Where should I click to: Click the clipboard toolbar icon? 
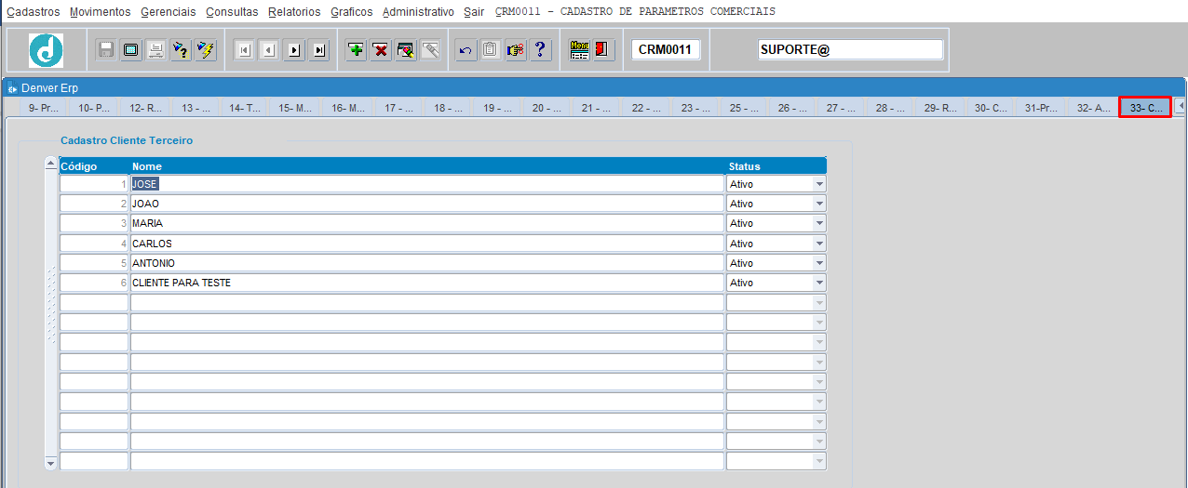pos(491,50)
